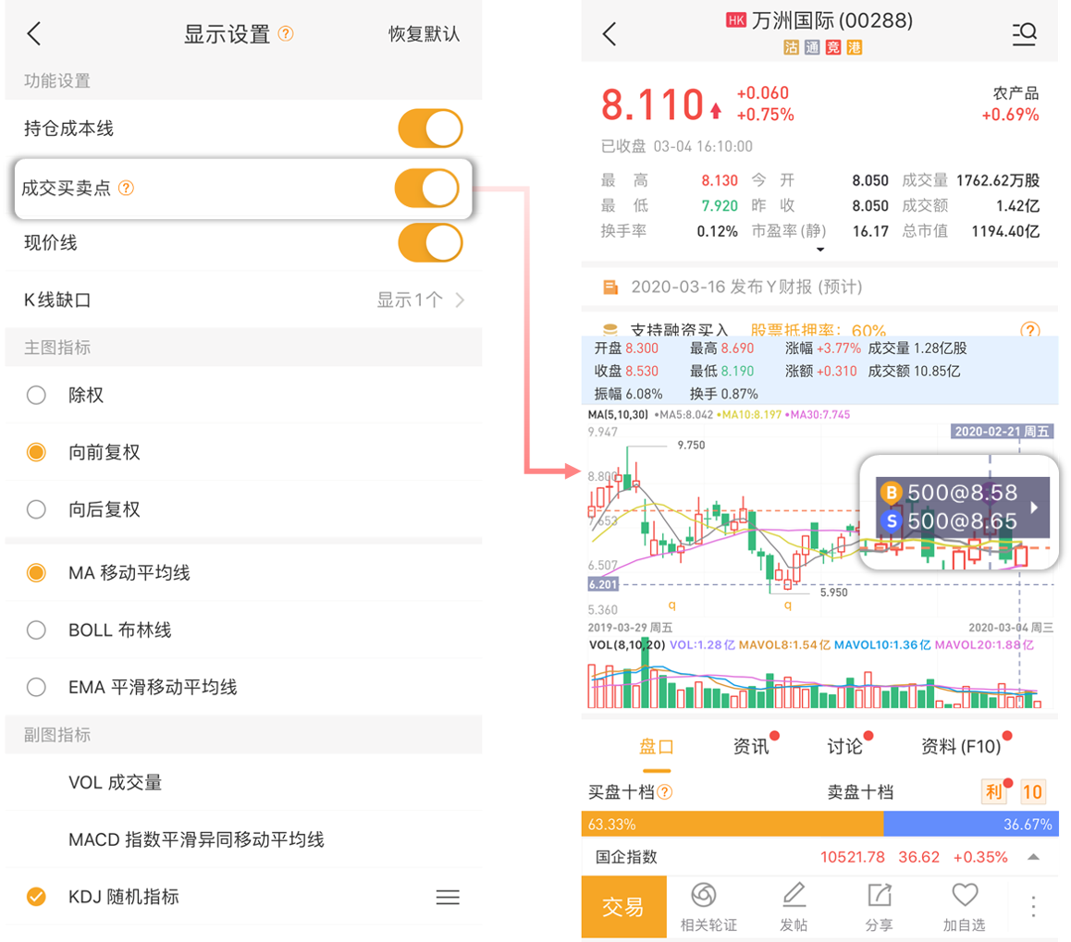Open help icon next to 成交买卖点
Viewport: 1071px width, 942px height.
pyautogui.click(x=127, y=188)
